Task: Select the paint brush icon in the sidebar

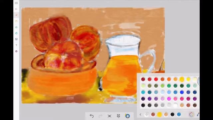Action: point(16,15)
